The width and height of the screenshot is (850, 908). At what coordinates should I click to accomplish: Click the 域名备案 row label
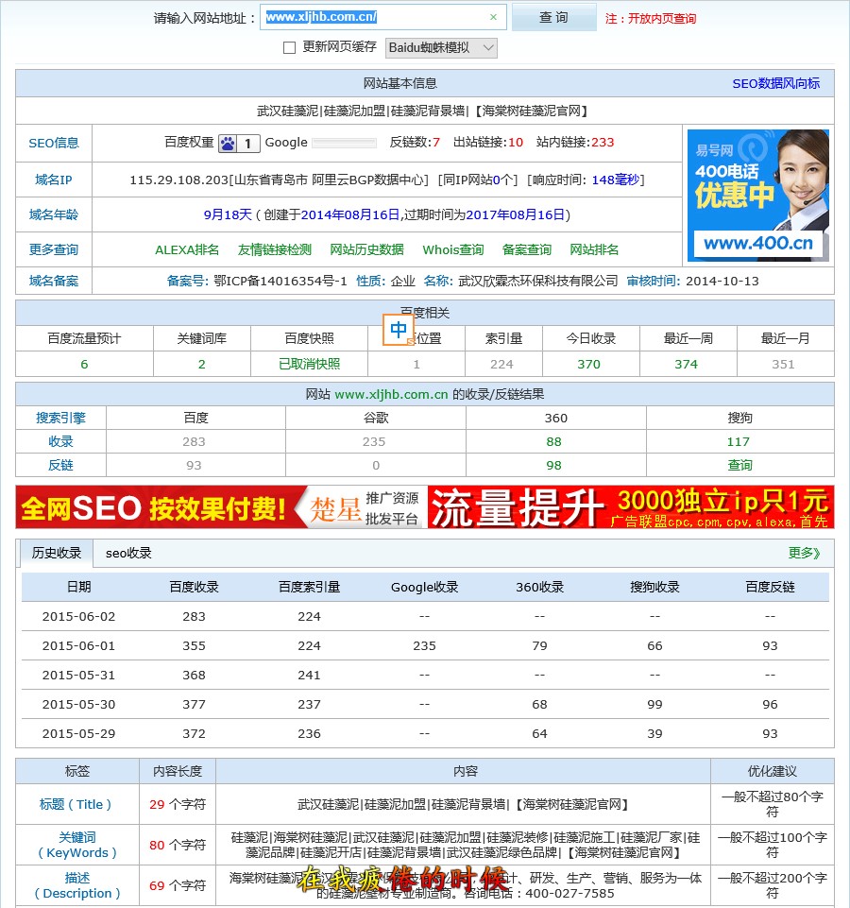(54, 281)
